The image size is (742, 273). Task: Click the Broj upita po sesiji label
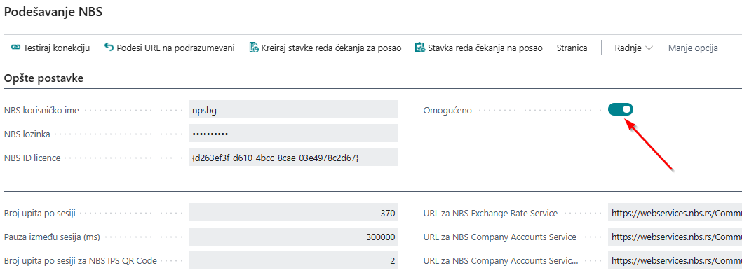(x=40, y=213)
